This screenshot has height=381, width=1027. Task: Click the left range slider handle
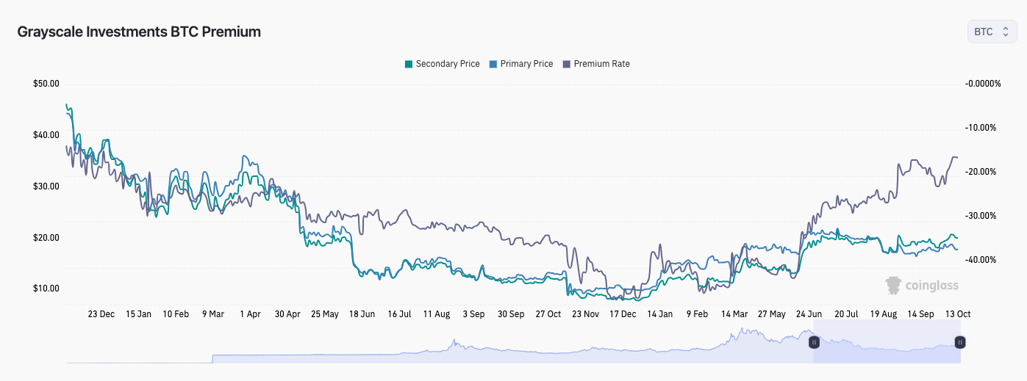[814, 342]
